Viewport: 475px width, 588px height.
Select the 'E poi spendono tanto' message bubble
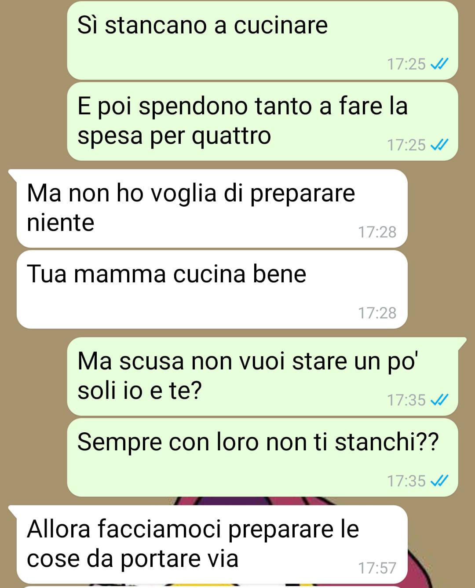262,121
